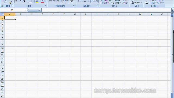This screenshot has height=98, width=174.
Task: Apply cell borders button
Action: [x=31, y=1]
